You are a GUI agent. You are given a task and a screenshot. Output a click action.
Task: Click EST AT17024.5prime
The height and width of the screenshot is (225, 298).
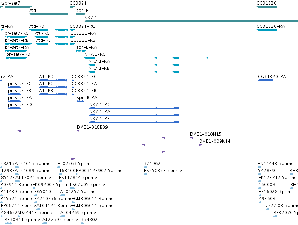(x=33, y=178)
